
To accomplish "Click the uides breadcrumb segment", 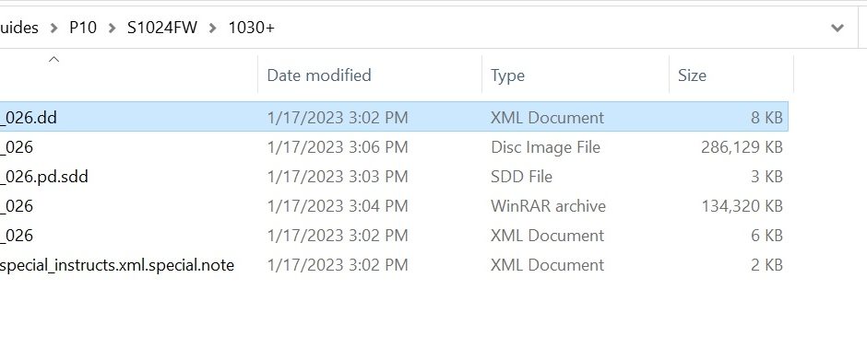I will (x=19, y=27).
